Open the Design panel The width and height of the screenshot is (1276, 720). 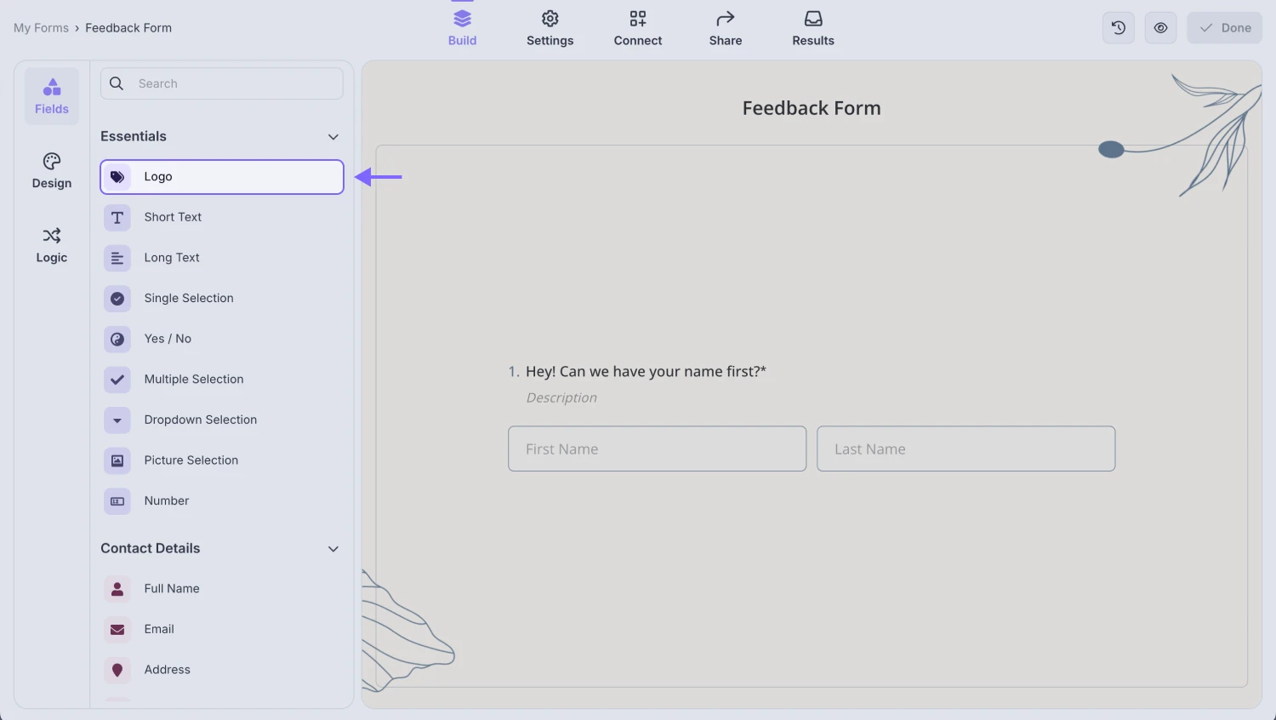point(51,170)
